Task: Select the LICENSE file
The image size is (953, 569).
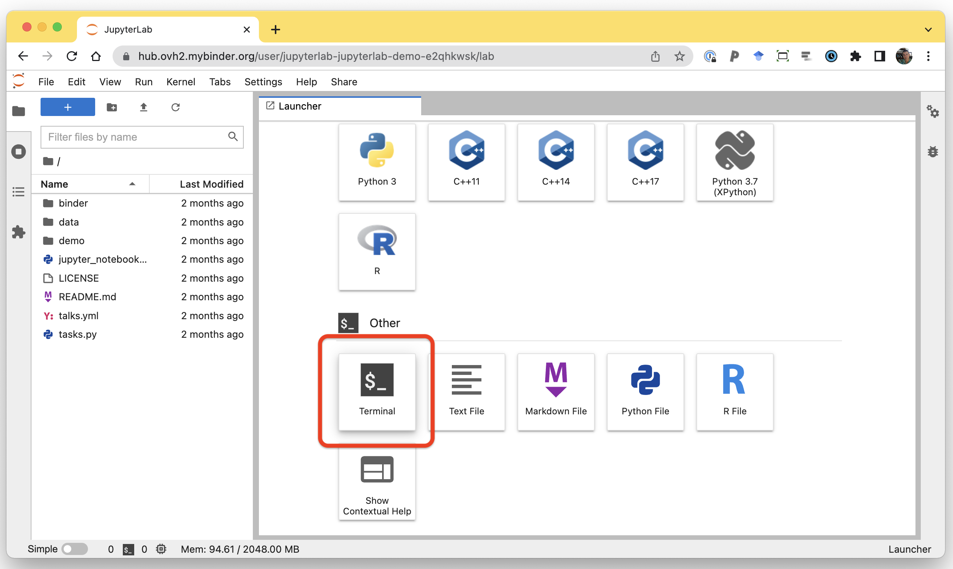Action: pos(142,278)
